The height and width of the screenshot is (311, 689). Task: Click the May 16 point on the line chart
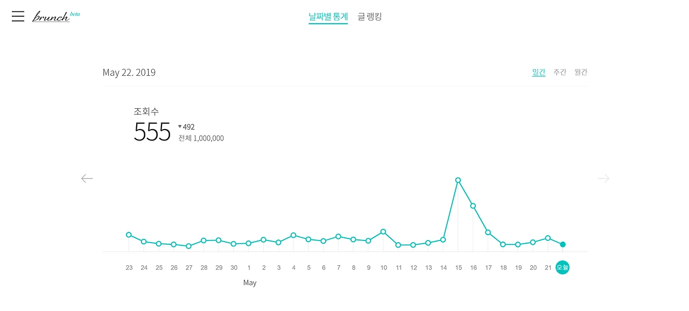point(473,206)
